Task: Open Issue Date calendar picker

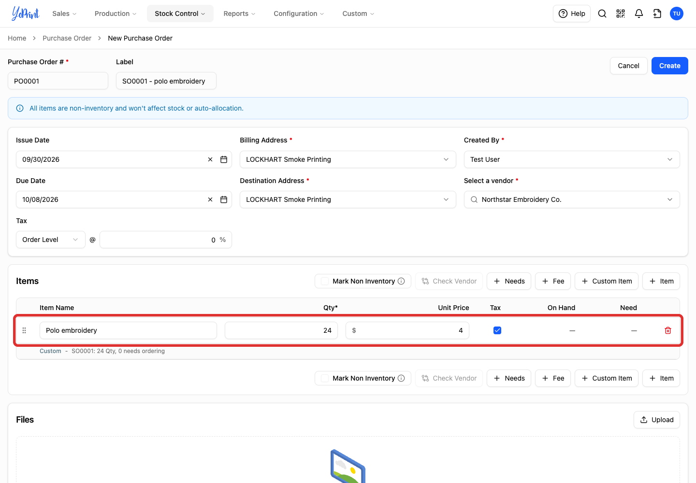Action: (x=224, y=159)
